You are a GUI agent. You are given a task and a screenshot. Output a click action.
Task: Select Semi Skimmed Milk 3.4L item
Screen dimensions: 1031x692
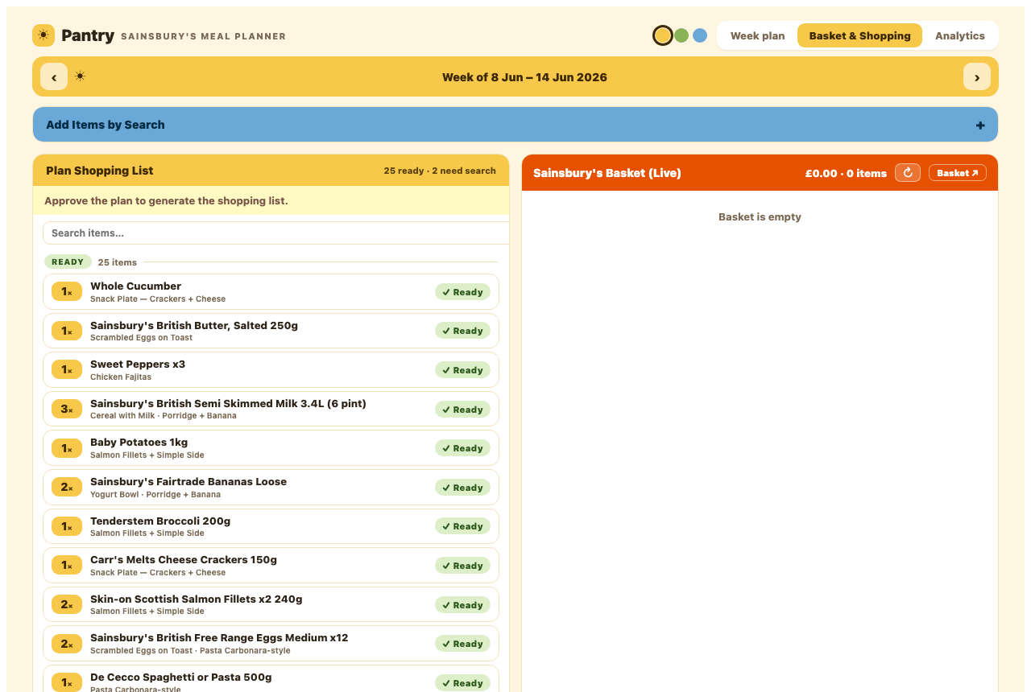point(228,404)
